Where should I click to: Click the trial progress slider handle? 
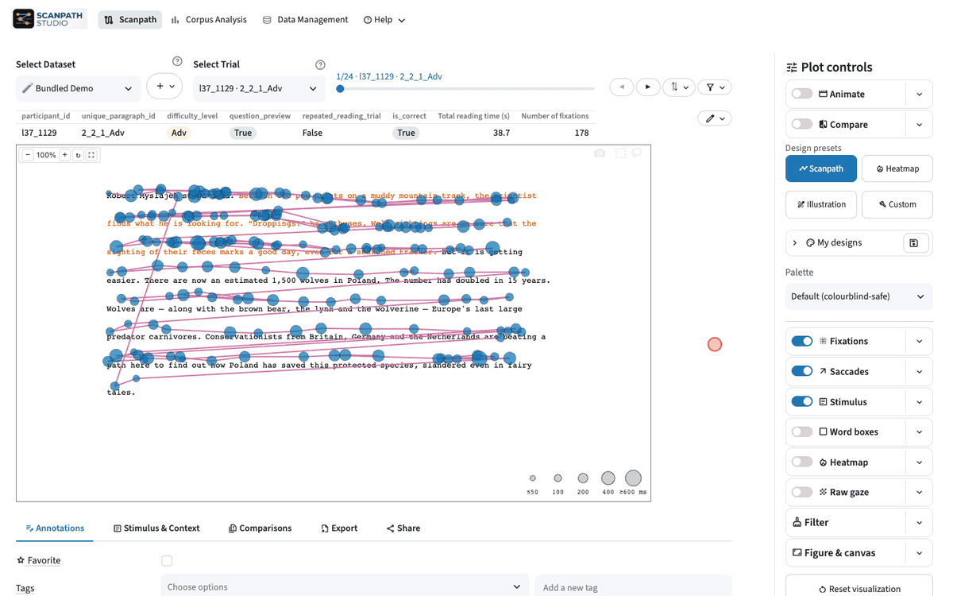click(340, 89)
